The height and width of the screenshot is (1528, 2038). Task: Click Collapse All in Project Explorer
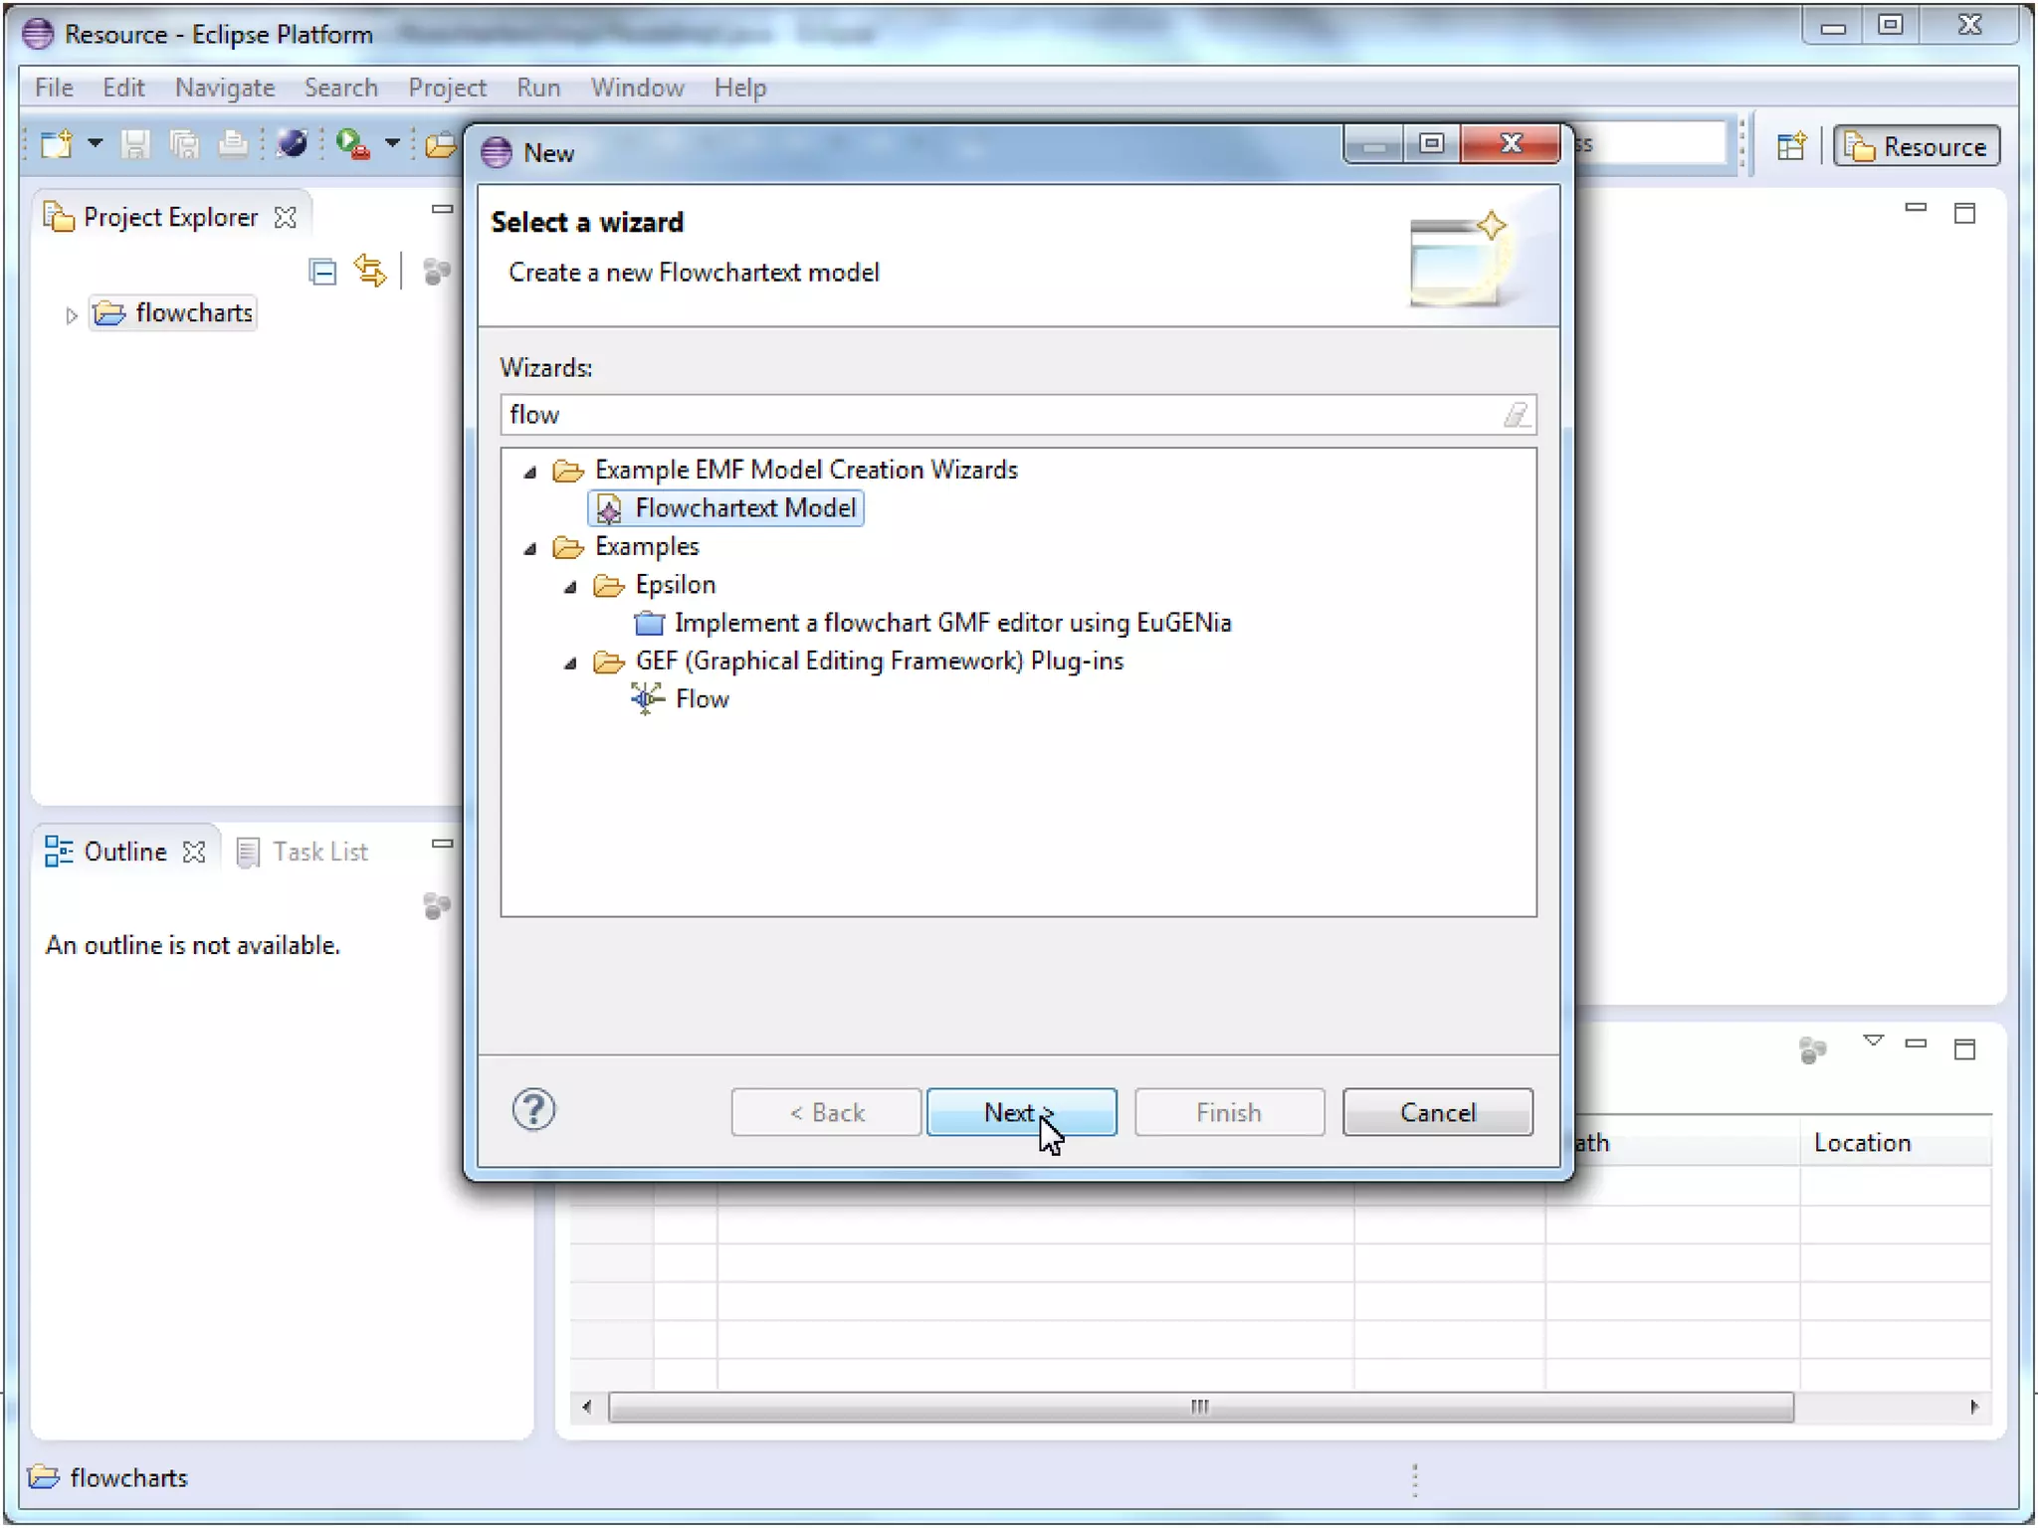point(322,272)
